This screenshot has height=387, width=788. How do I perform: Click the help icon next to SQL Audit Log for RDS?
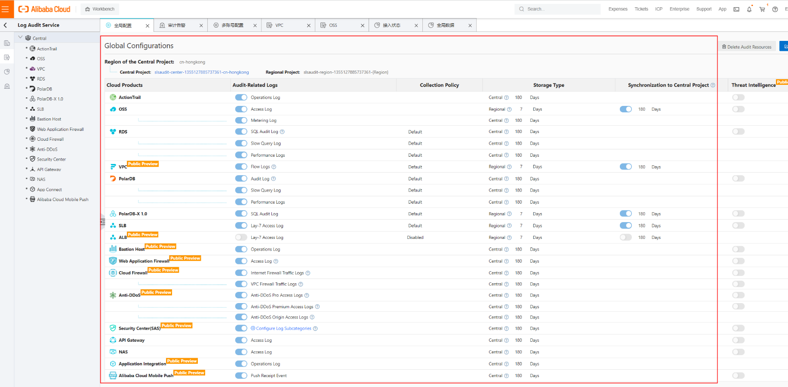pyautogui.click(x=282, y=132)
